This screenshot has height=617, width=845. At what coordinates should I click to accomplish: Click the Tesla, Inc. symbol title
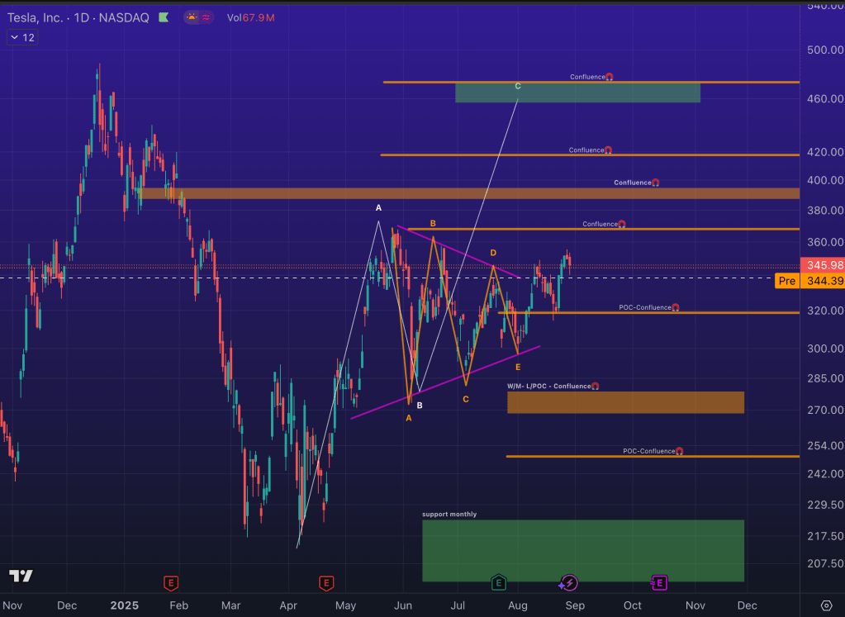pyautogui.click(x=41, y=17)
